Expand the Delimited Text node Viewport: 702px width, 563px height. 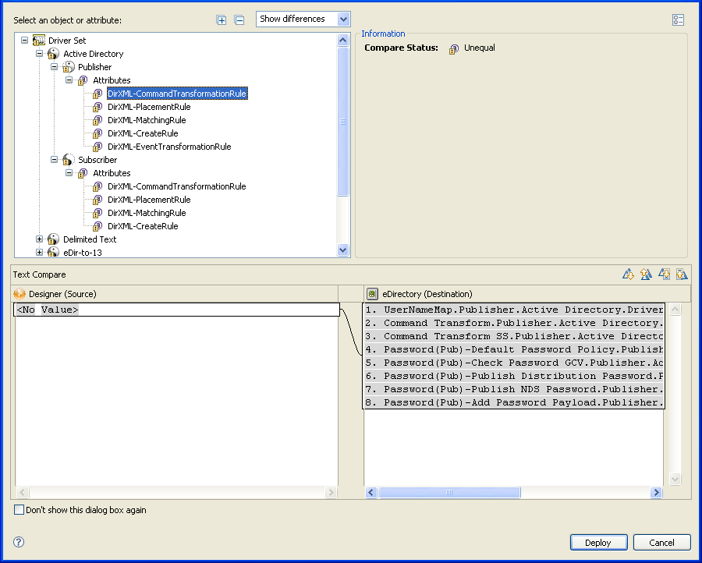pyautogui.click(x=40, y=239)
